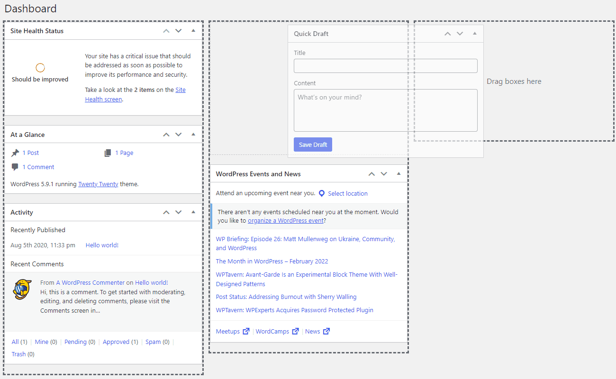Filter comments by Approved
Viewport: 616px width, 379px height.
pos(116,342)
